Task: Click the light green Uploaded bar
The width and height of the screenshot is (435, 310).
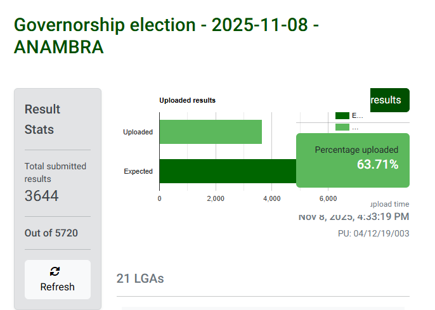Action: point(210,132)
